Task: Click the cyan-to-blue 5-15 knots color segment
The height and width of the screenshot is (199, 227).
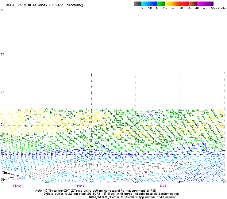Action: (x=149, y=4)
